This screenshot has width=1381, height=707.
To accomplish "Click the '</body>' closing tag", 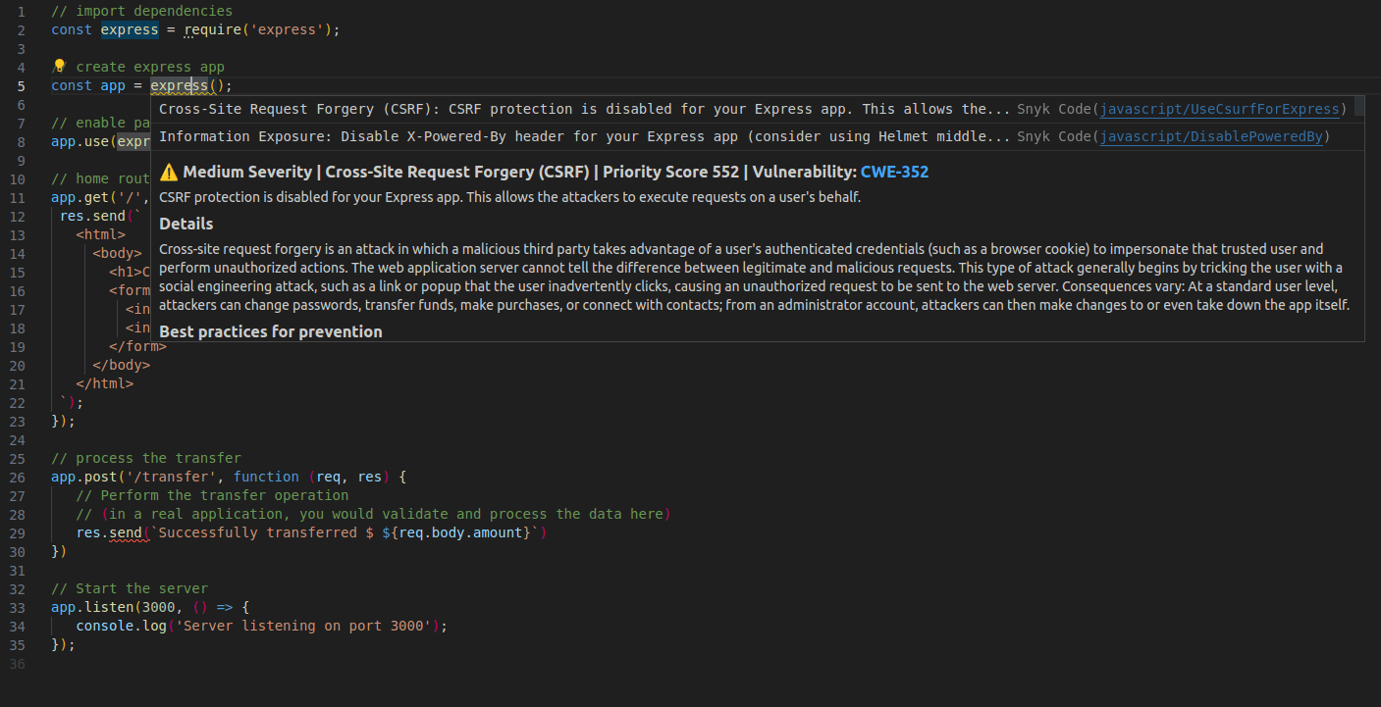I will pos(122,365).
